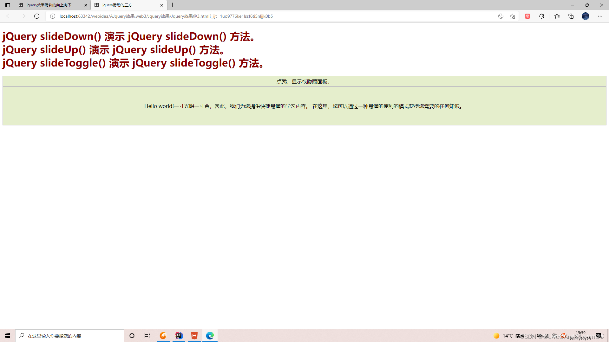The width and height of the screenshot is (609, 342).
Task: Open the Extensions puzzle icon
Action: pyautogui.click(x=541, y=16)
